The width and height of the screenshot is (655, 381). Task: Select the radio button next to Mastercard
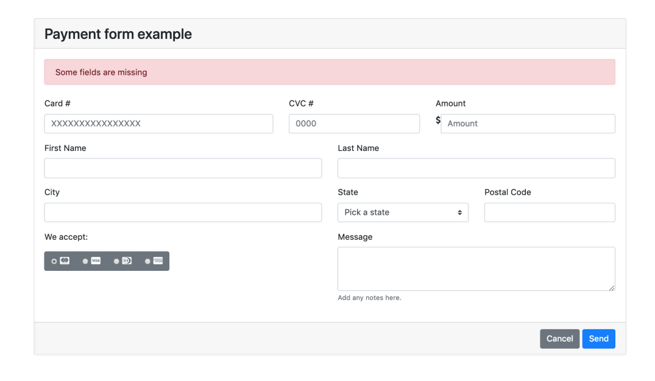point(54,260)
